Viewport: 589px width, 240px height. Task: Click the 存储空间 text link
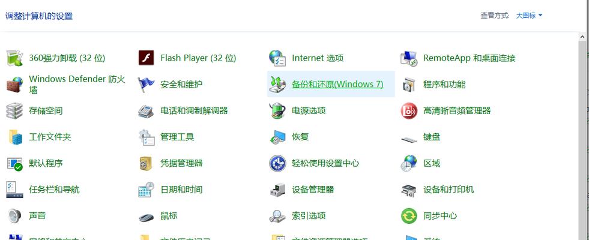pos(46,110)
